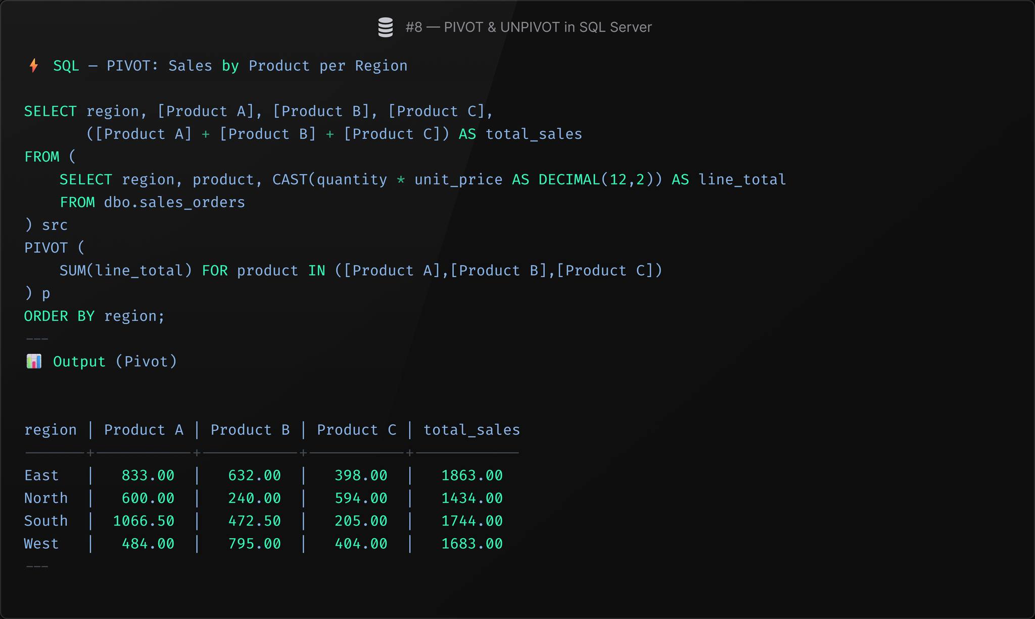The height and width of the screenshot is (619, 1035).
Task: Click East's Product C value 398.00
Action: point(361,475)
